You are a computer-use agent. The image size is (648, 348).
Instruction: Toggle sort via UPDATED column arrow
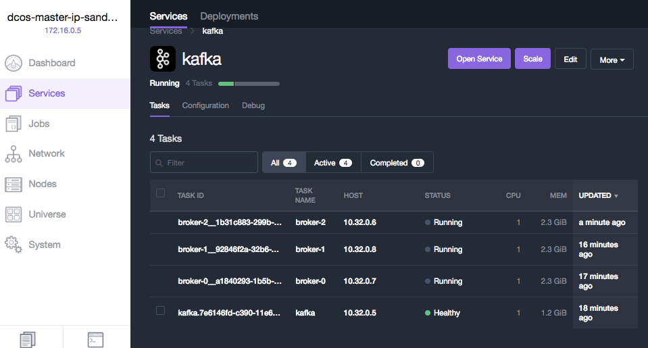(x=616, y=196)
